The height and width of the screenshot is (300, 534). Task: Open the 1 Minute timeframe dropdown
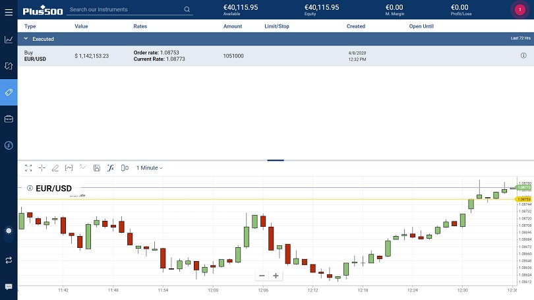[x=149, y=168]
